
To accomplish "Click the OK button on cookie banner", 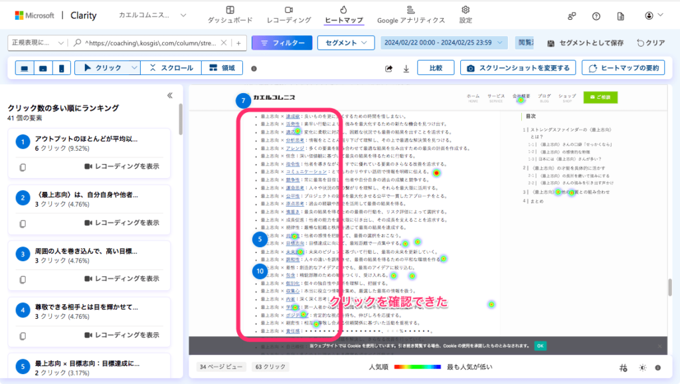I will click(x=540, y=346).
